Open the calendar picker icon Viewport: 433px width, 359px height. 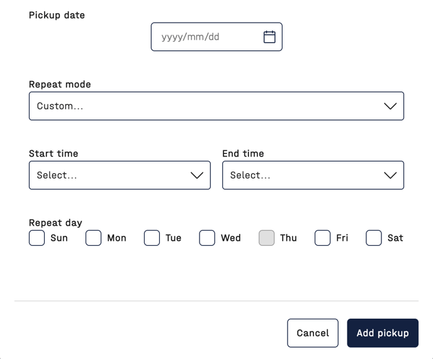pyautogui.click(x=269, y=36)
